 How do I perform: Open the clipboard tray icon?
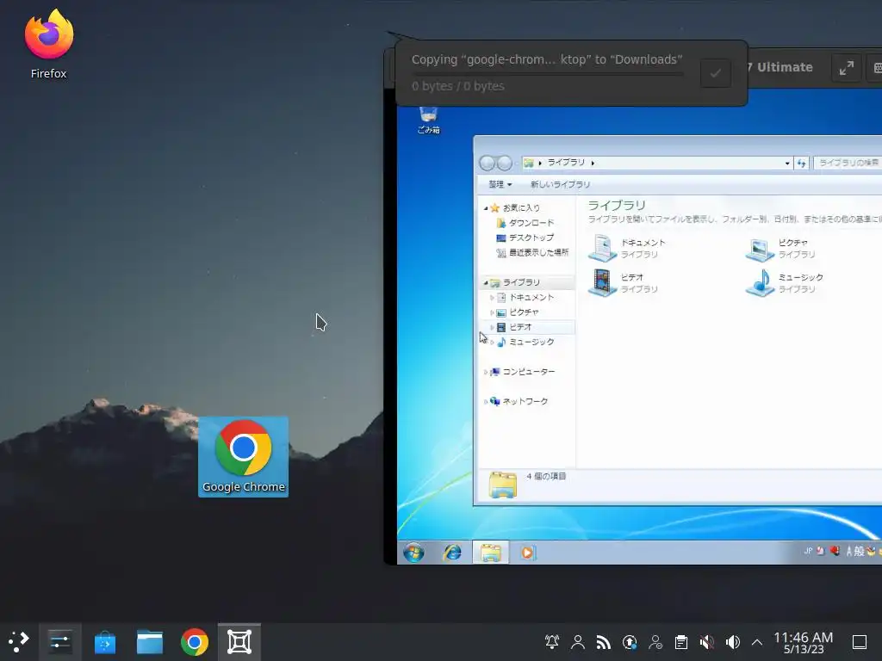[x=681, y=642]
